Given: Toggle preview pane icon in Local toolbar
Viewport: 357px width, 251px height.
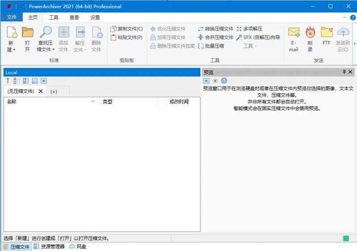Looking at the screenshot, I should tap(44, 81).
